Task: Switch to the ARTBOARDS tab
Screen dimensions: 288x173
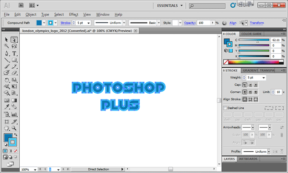Action: click(248, 159)
